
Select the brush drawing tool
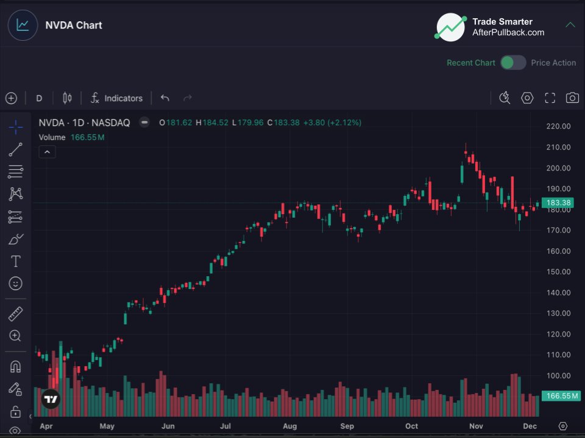coord(16,239)
